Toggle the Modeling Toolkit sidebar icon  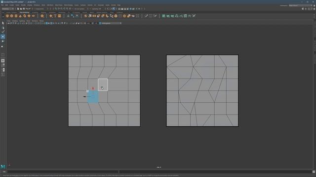303,9
